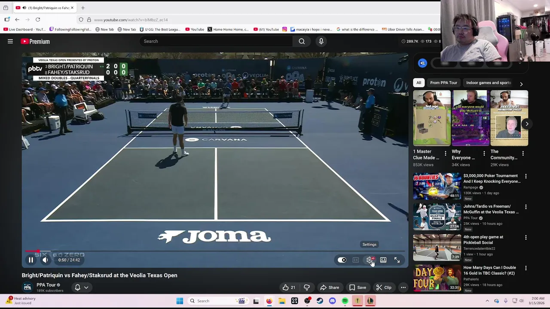The width and height of the screenshot is (550, 309).
Task: Open a new browser tab
Action: pos(83,8)
